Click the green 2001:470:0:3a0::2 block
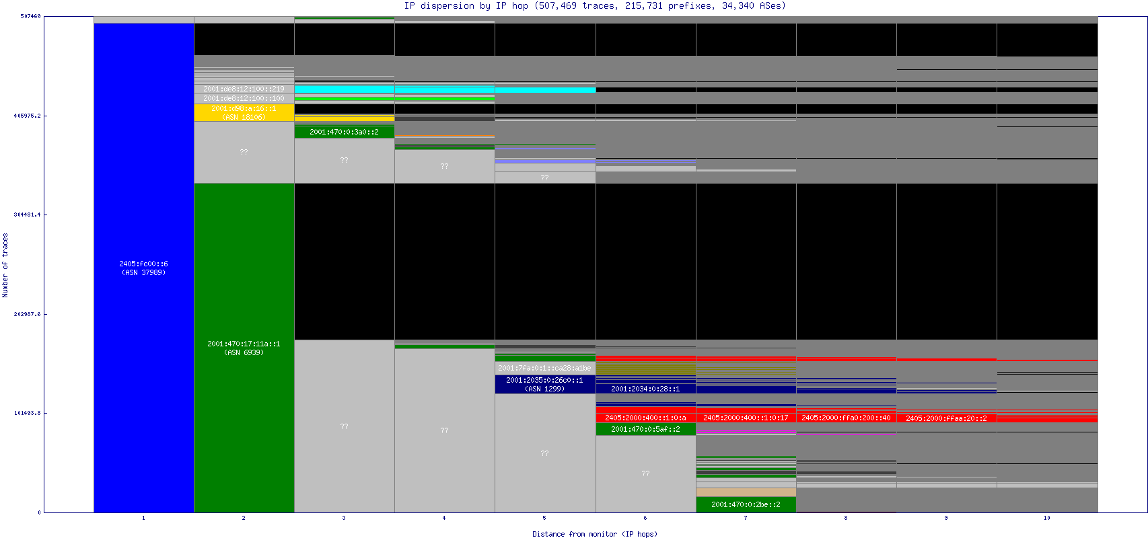 tap(345, 132)
